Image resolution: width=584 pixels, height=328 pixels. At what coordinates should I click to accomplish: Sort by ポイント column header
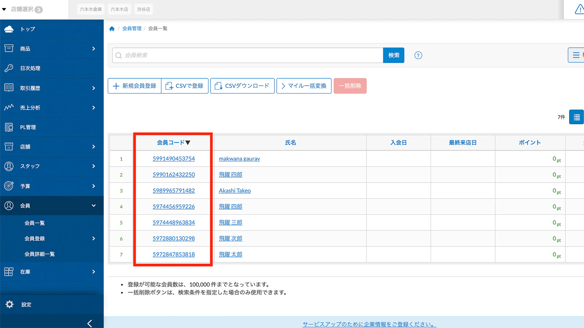pyautogui.click(x=530, y=142)
